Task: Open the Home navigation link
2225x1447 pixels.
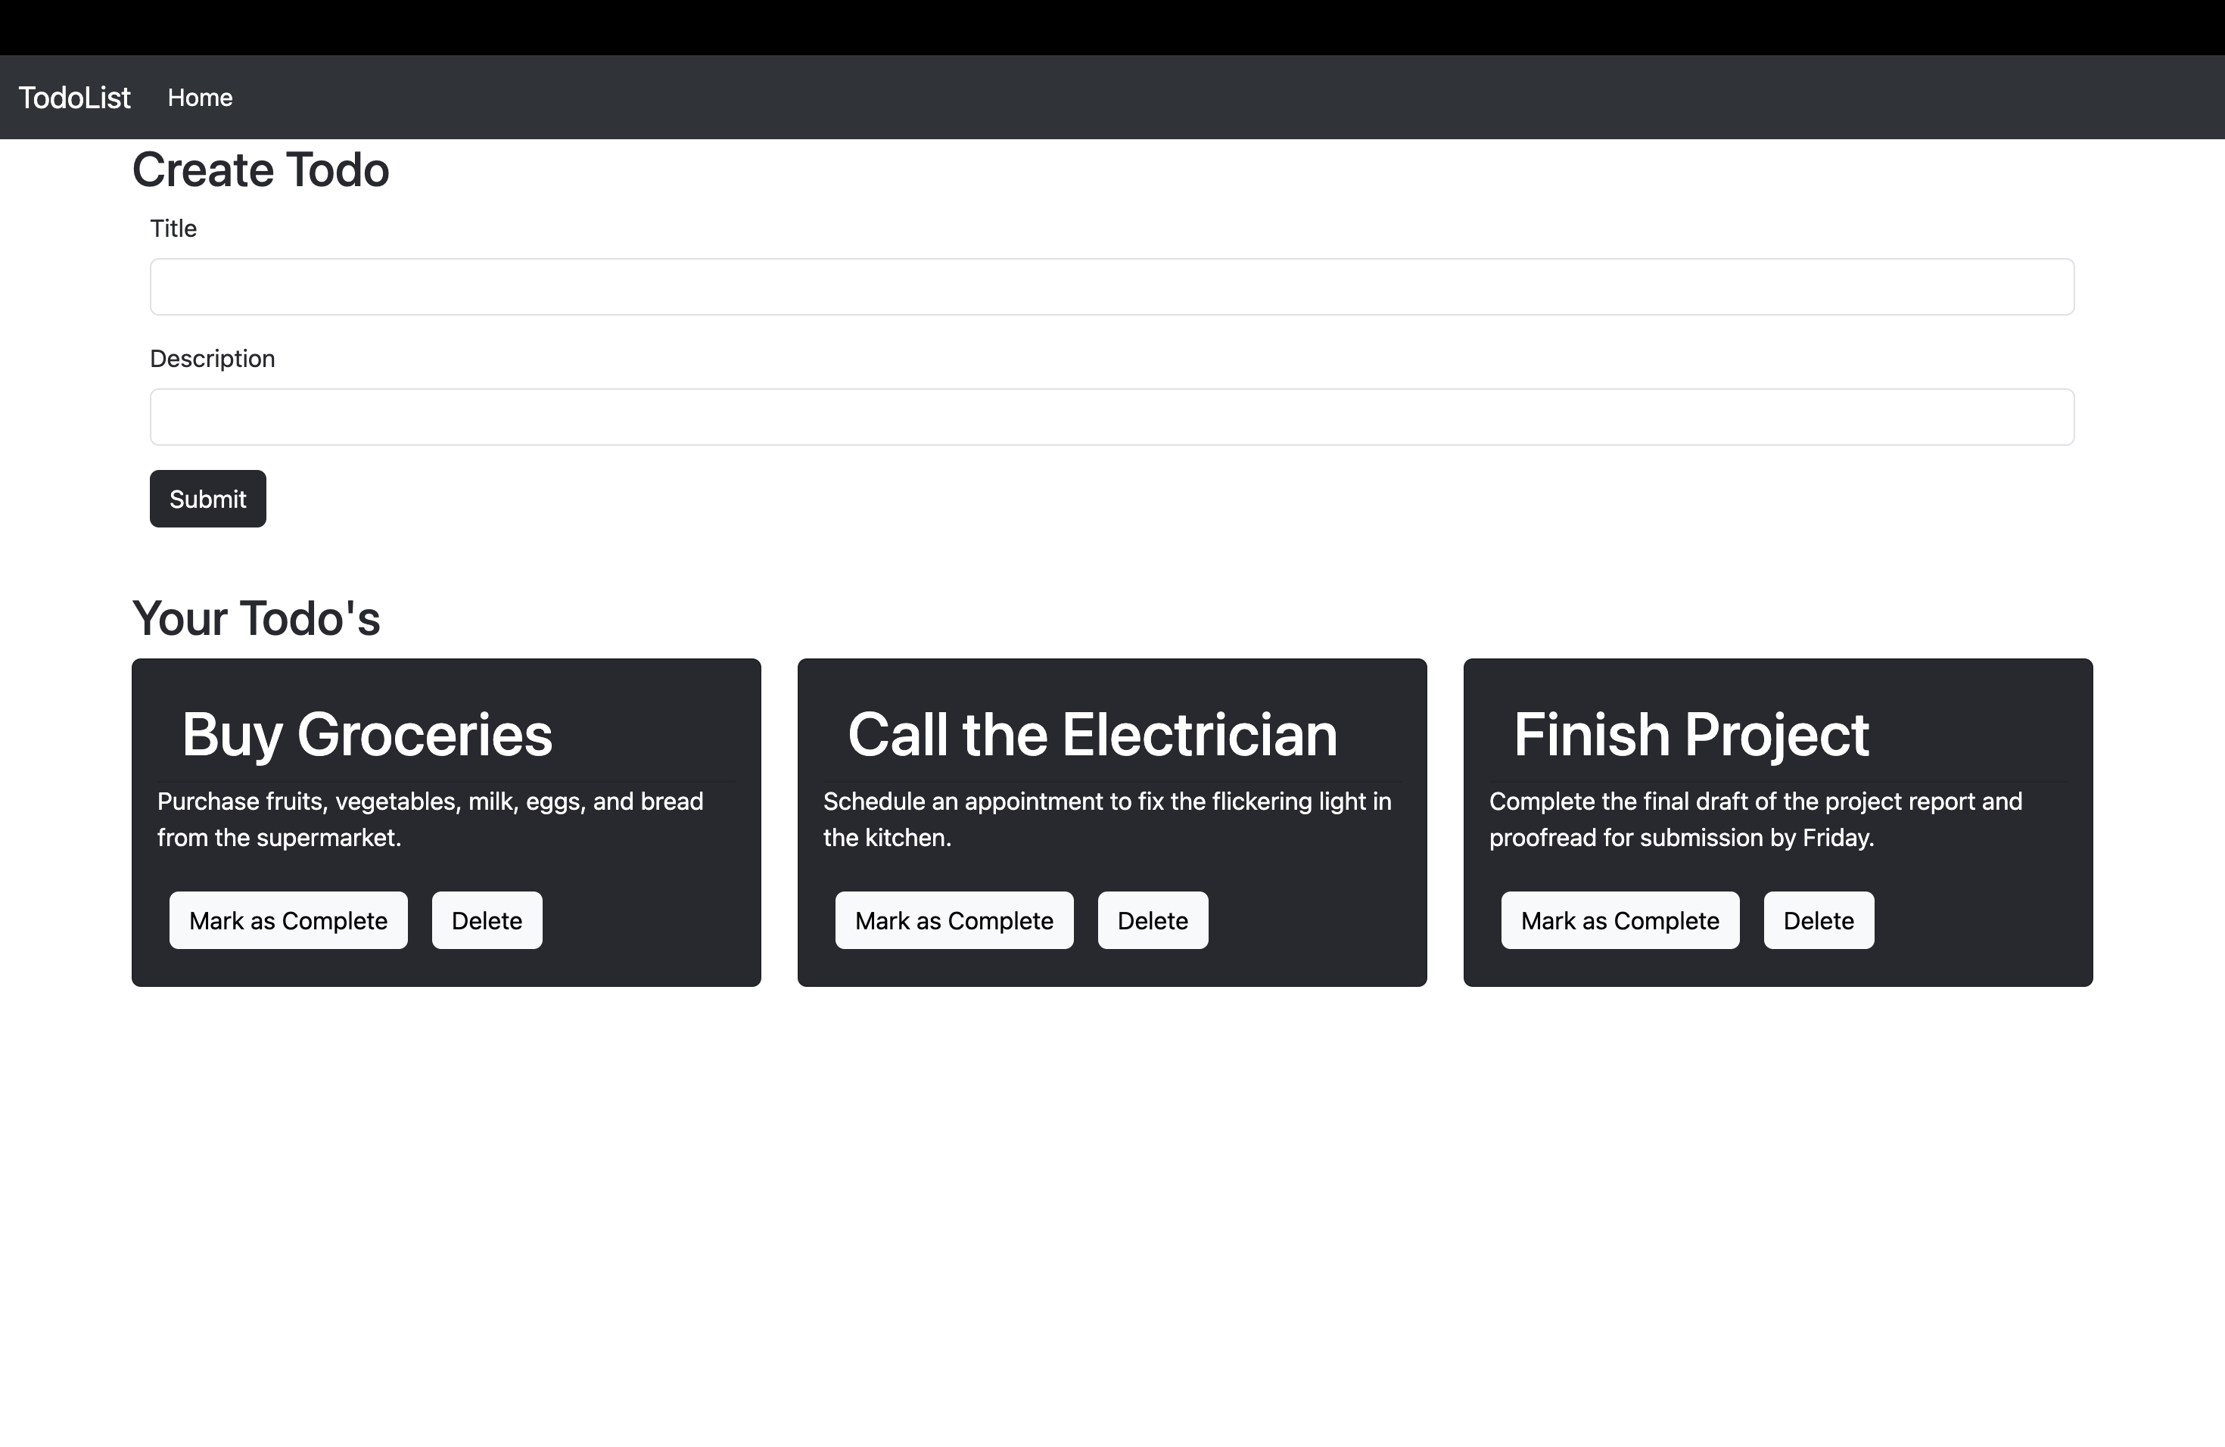Action: click(200, 97)
